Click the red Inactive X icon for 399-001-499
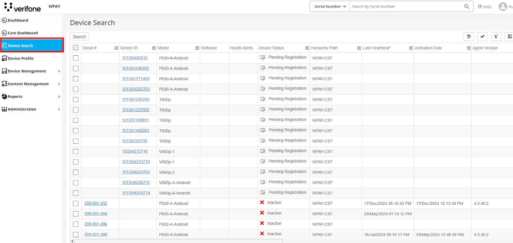The width and height of the screenshot is (513, 243). pyautogui.click(x=262, y=234)
